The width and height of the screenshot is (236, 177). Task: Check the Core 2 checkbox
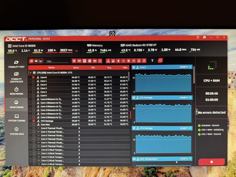(33, 85)
